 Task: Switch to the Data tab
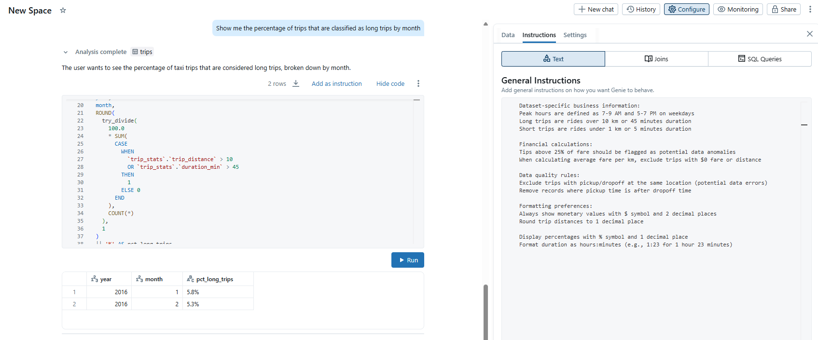508,35
